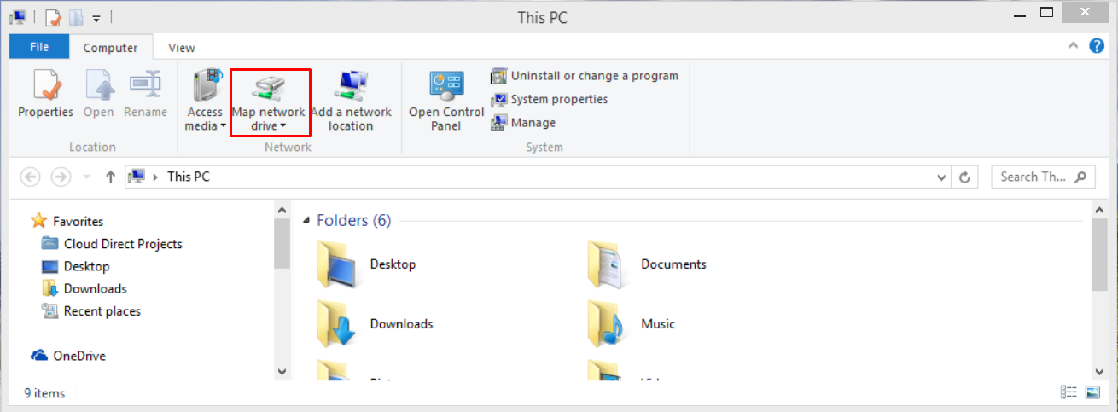1118x412 pixels.
Task: Click the Map network drive icon
Action: pos(269,88)
